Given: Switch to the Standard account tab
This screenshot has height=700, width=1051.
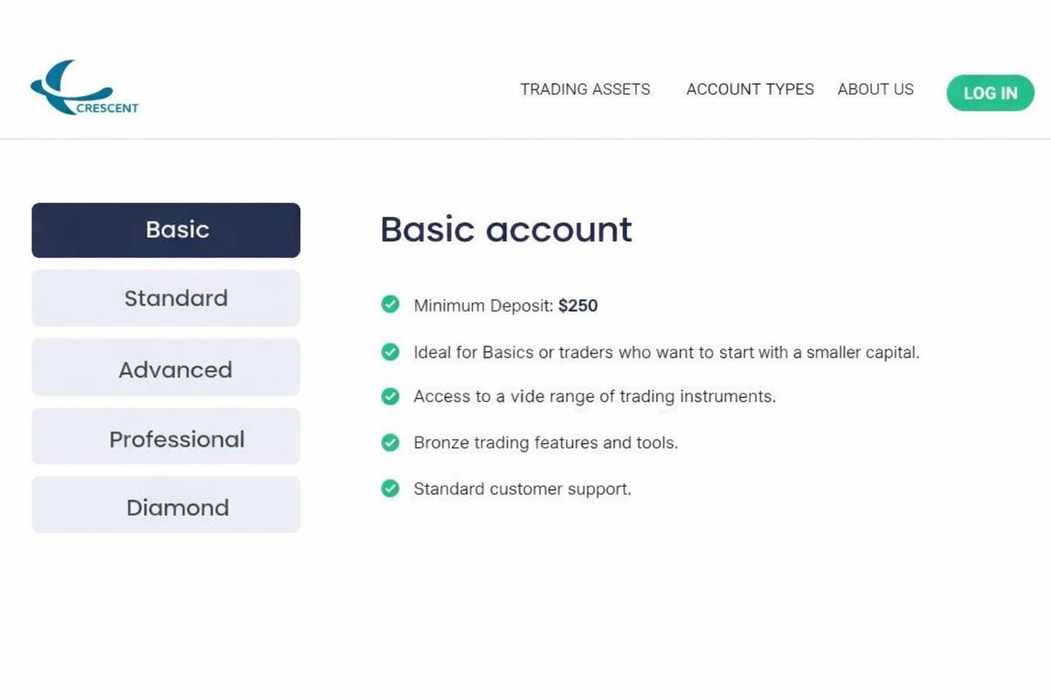Looking at the screenshot, I should pyautogui.click(x=166, y=298).
